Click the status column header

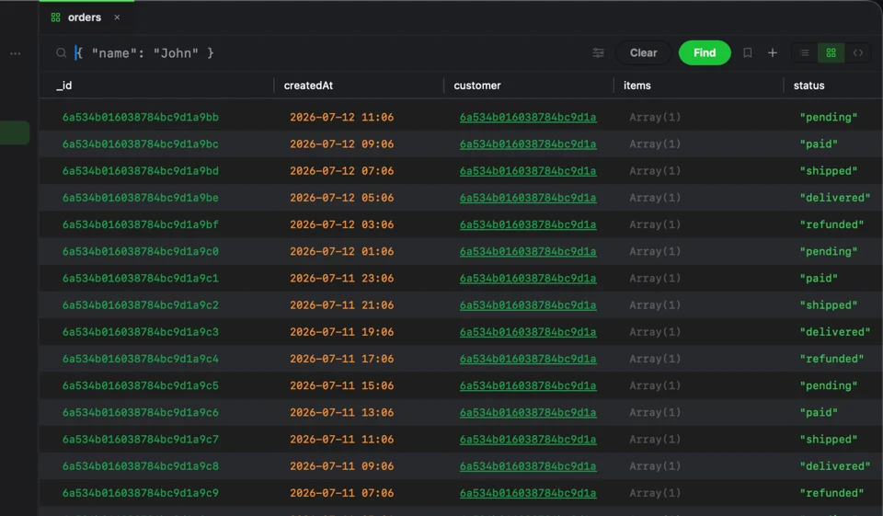(x=808, y=86)
